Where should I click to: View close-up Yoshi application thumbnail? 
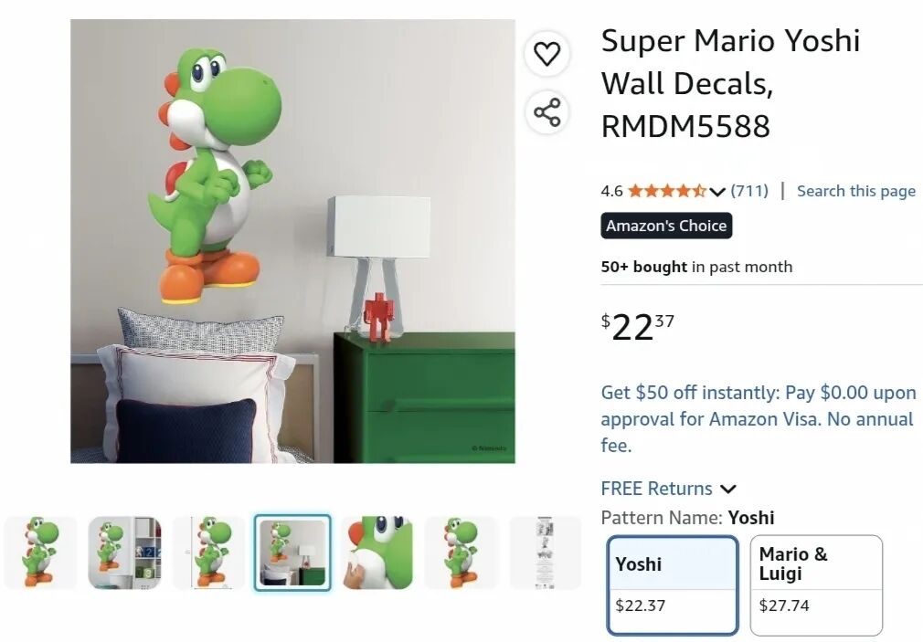(x=377, y=552)
